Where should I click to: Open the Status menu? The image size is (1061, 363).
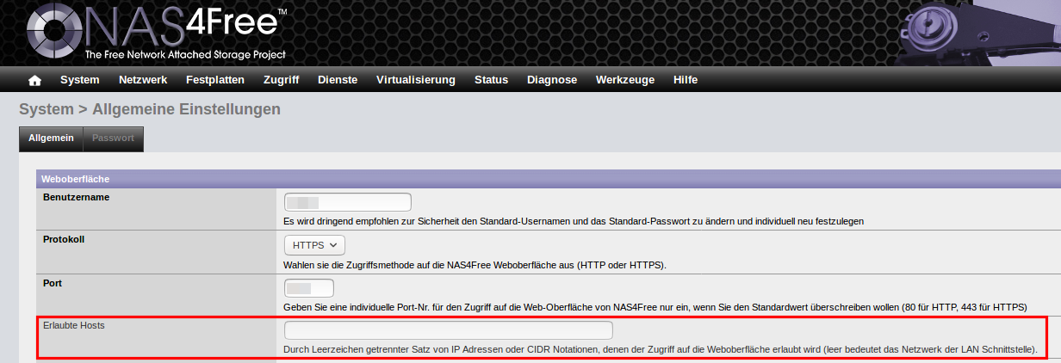tap(491, 80)
